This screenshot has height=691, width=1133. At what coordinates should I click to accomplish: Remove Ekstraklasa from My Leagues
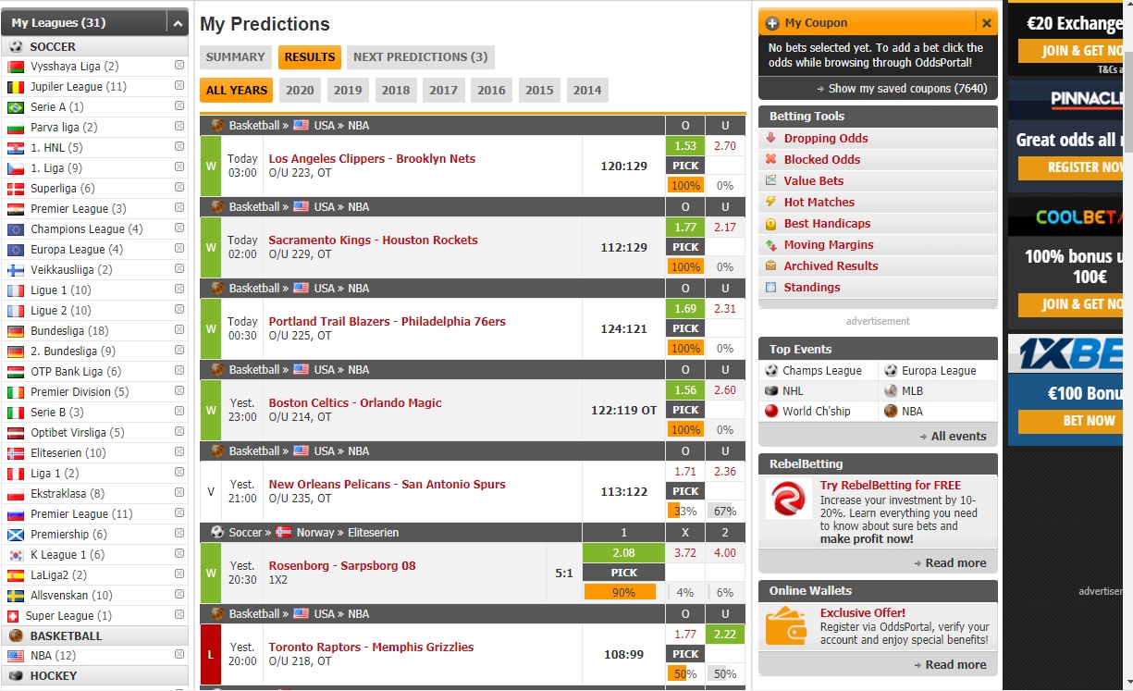179,493
